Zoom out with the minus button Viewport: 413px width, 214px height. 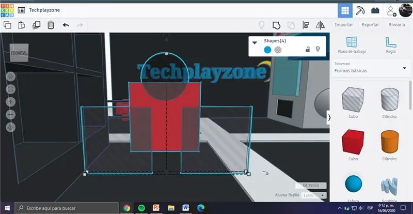11,115
